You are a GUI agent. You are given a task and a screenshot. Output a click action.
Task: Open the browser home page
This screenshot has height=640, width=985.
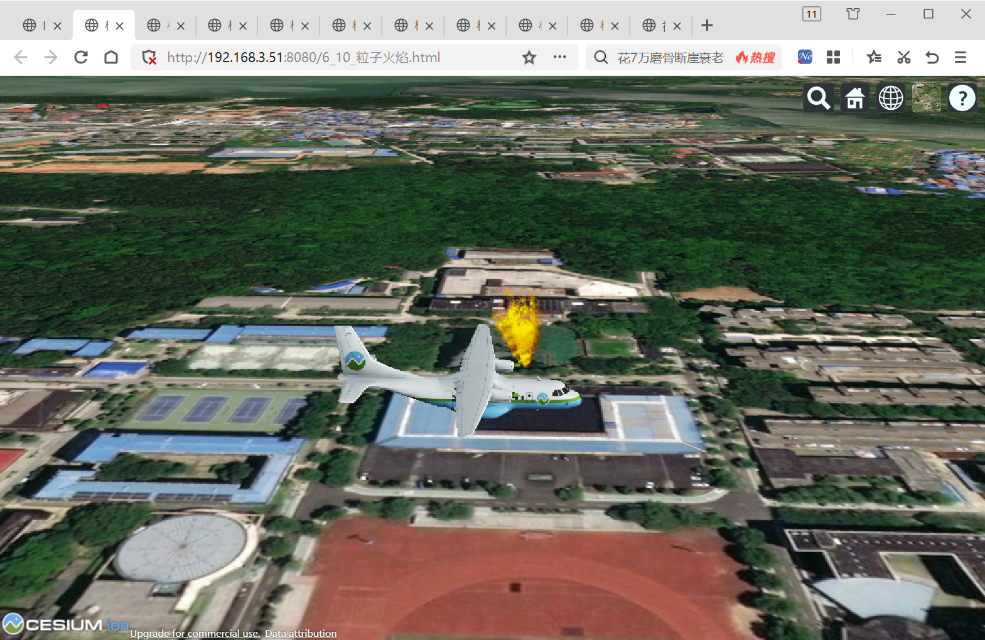111,58
